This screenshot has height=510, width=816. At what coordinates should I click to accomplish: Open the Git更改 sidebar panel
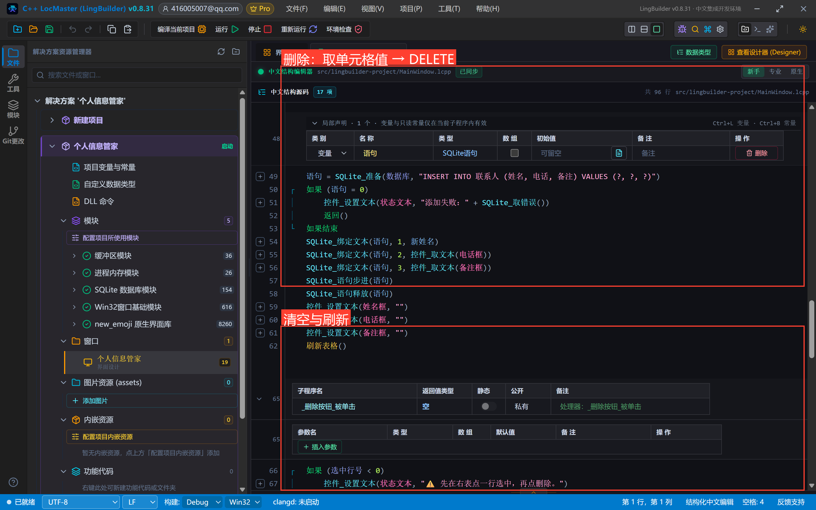click(x=13, y=135)
